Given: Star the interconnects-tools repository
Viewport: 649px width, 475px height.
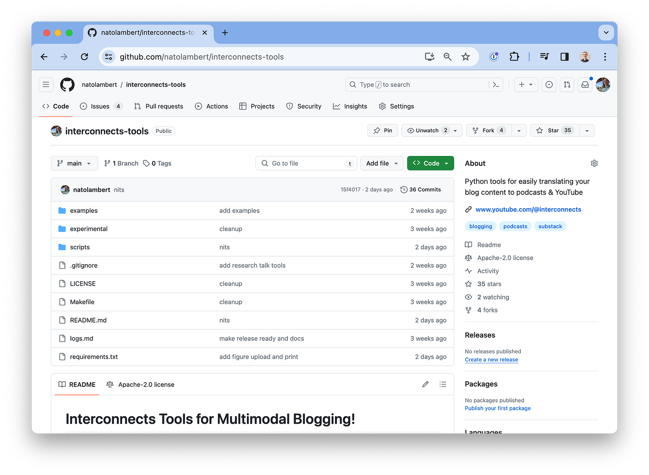Looking at the screenshot, I should [555, 131].
